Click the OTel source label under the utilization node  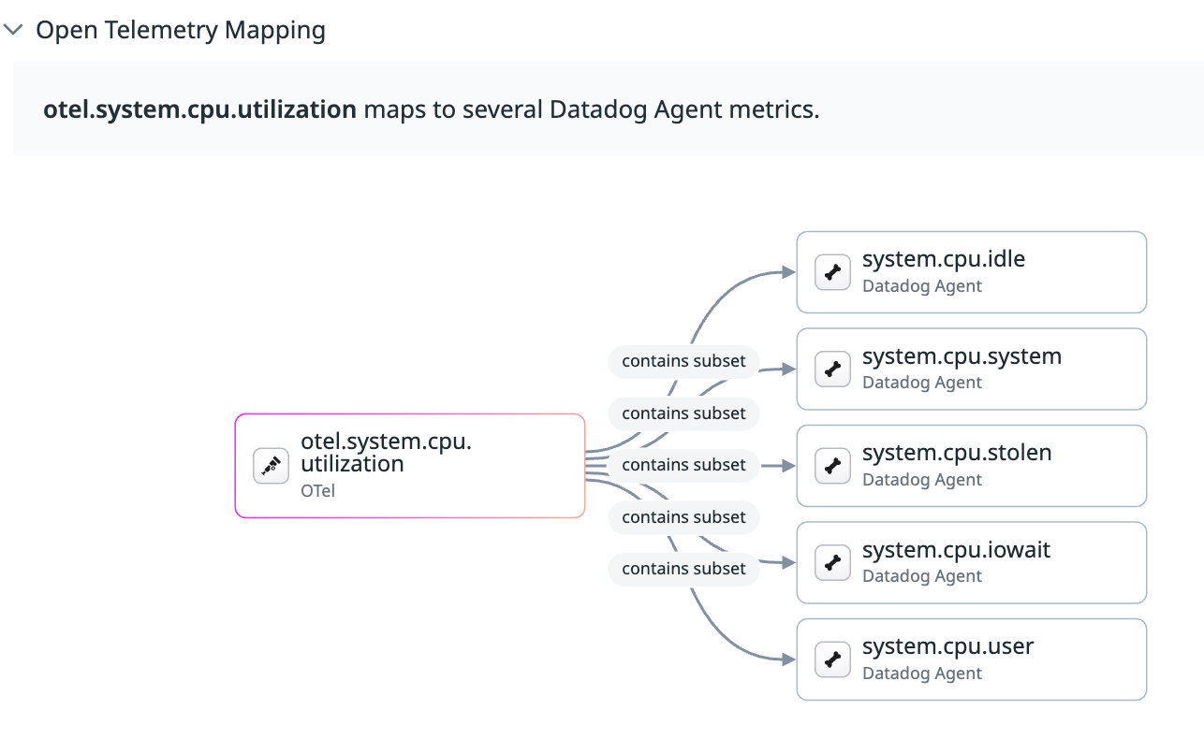pos(317,490)
